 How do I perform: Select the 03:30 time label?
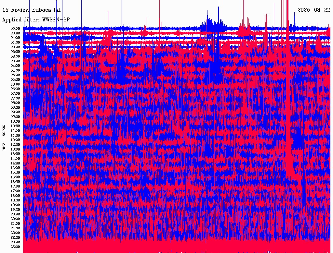(15, 61)
